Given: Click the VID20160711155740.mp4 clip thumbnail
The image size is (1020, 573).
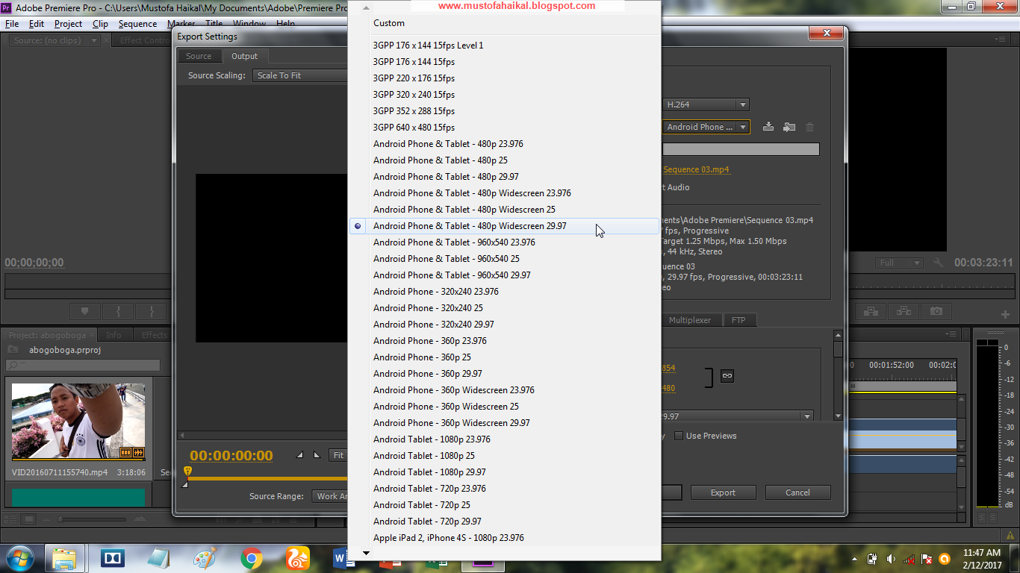Looking at the screenshot, I should coord(78,422).
